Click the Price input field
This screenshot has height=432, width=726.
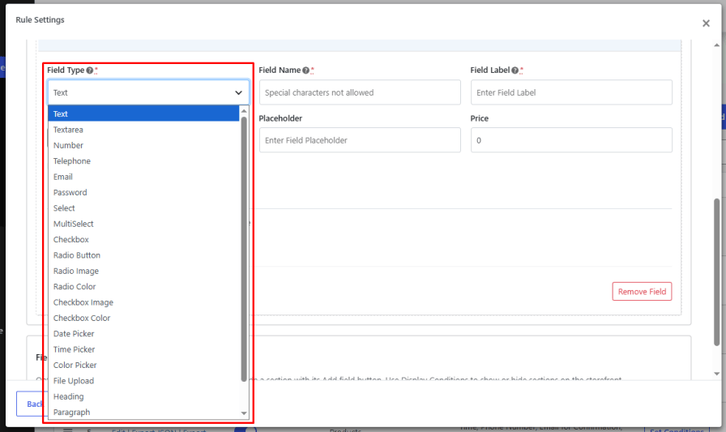(571, 140)
